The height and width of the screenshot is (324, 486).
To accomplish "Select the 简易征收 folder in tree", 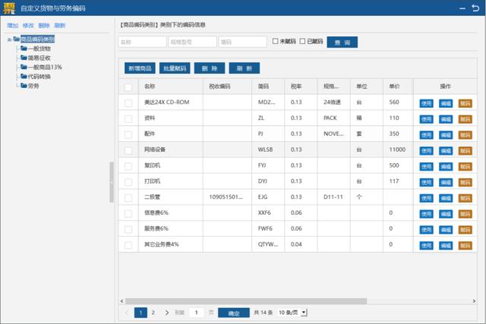I will coord(39,57).
